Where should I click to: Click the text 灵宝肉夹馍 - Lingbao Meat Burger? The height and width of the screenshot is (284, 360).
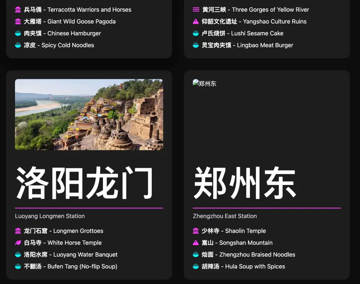point(247,45)
